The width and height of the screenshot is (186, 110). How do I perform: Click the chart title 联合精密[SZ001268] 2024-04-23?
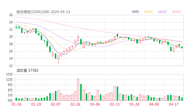coord(43,12)
